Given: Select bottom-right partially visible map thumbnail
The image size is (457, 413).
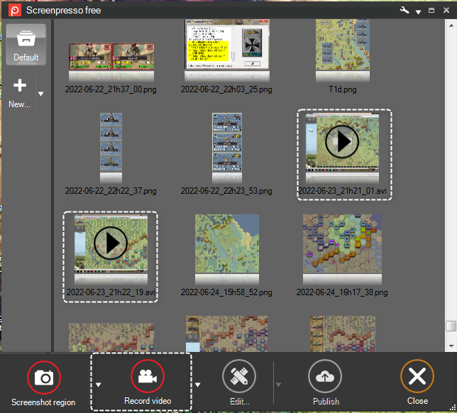Looking at the screenshot, I should [343, 334].
